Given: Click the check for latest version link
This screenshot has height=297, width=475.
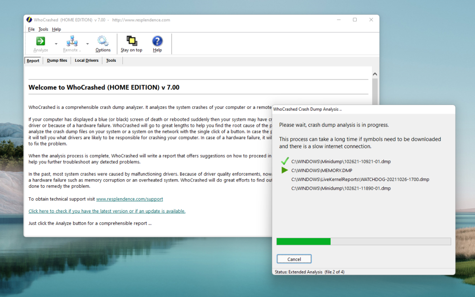Looking at the screenshot, I should (107, 211).
